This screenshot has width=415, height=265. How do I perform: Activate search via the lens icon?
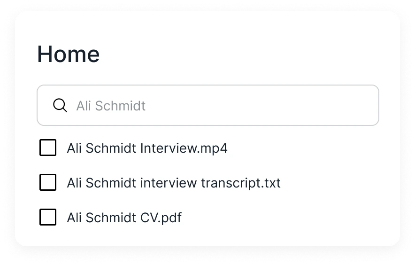tap(60, 105)
